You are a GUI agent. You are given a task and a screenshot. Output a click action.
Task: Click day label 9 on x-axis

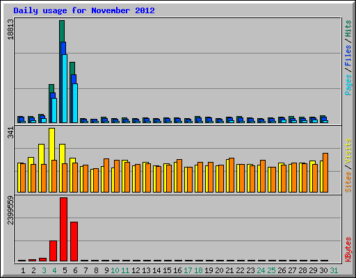click(106, 270)
